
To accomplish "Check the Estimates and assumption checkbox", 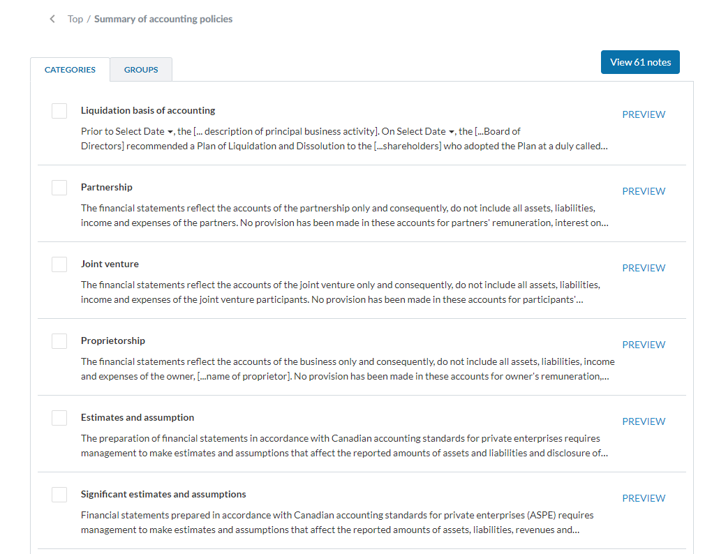I will coord(59,418).
